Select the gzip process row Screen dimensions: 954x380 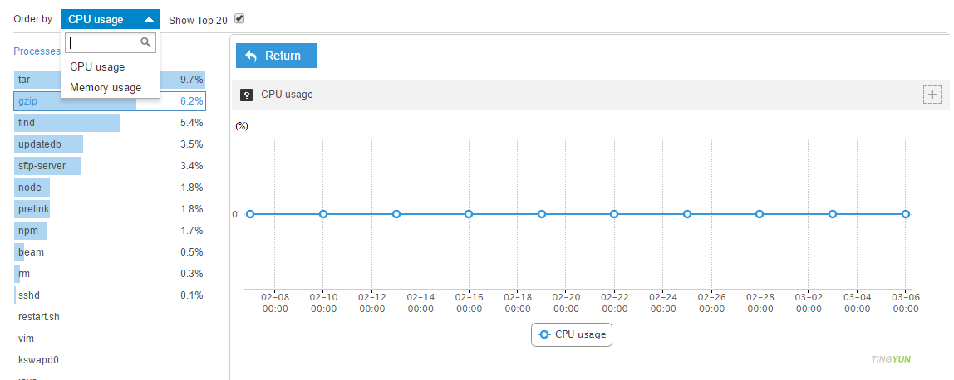(110, 101)
